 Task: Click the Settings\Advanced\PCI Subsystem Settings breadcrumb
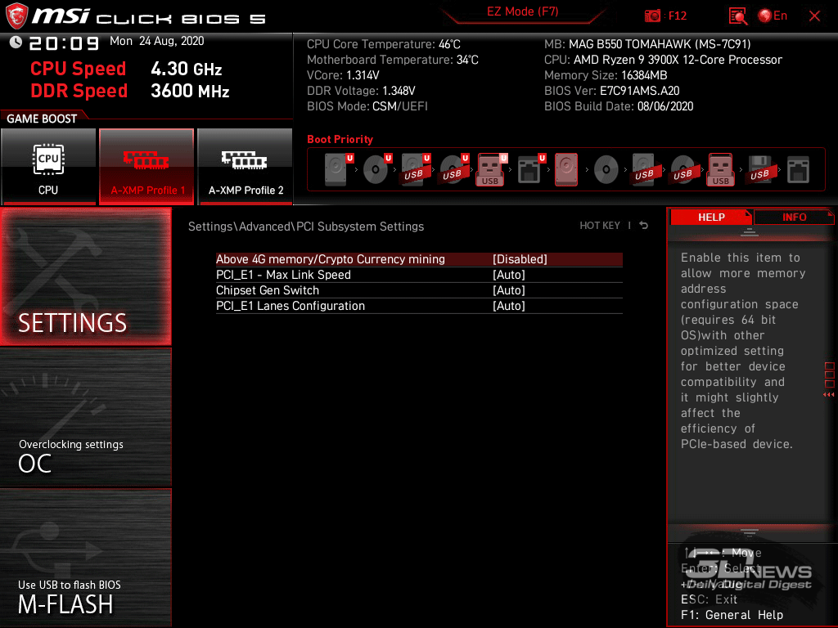(x=306, y=227)
